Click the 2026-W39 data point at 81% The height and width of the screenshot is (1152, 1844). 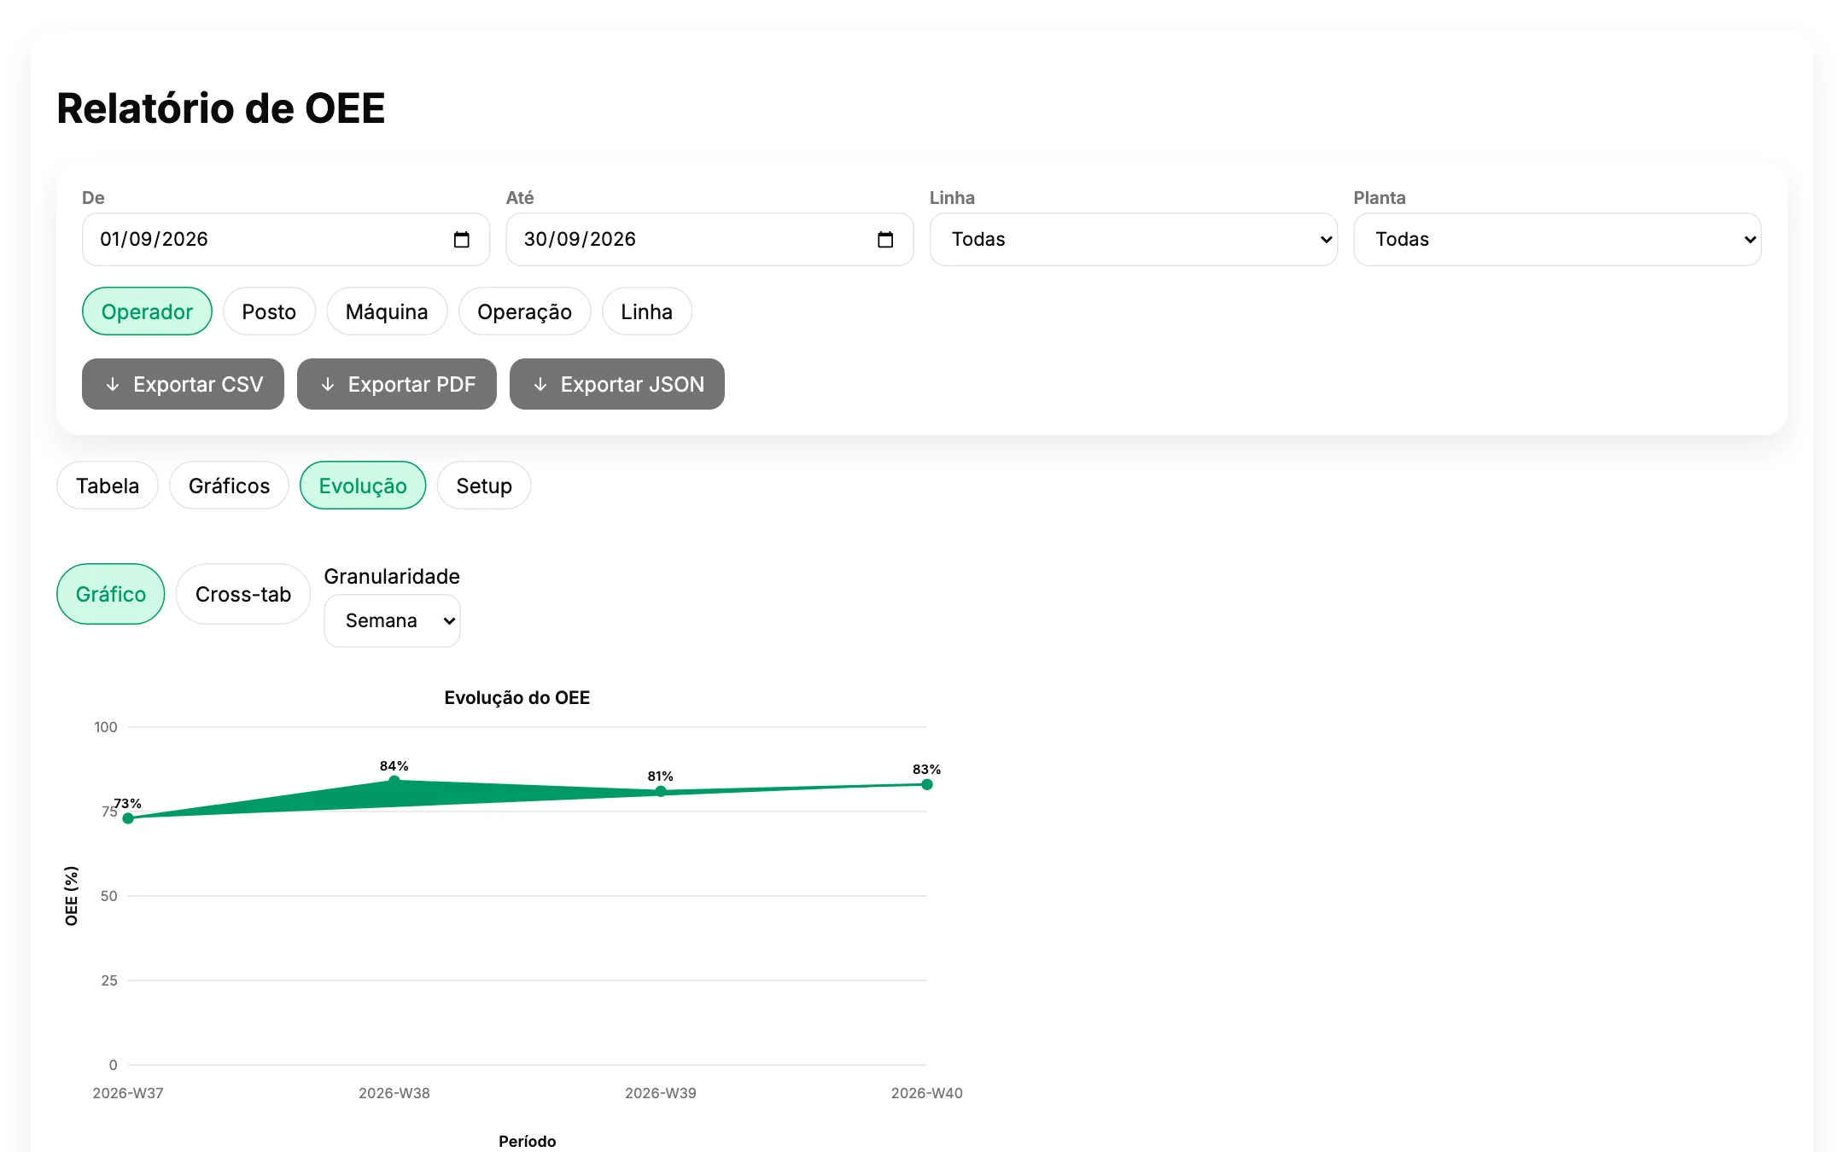tap(661, 791)
